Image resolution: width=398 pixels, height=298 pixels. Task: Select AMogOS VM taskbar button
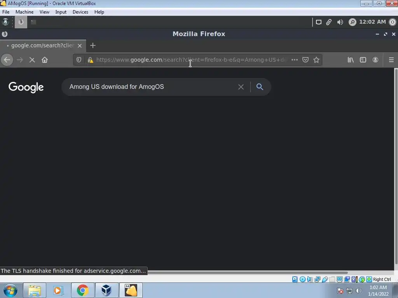tap(131, 290)
